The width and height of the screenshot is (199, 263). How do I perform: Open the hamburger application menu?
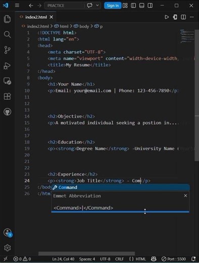coord(17,6)
